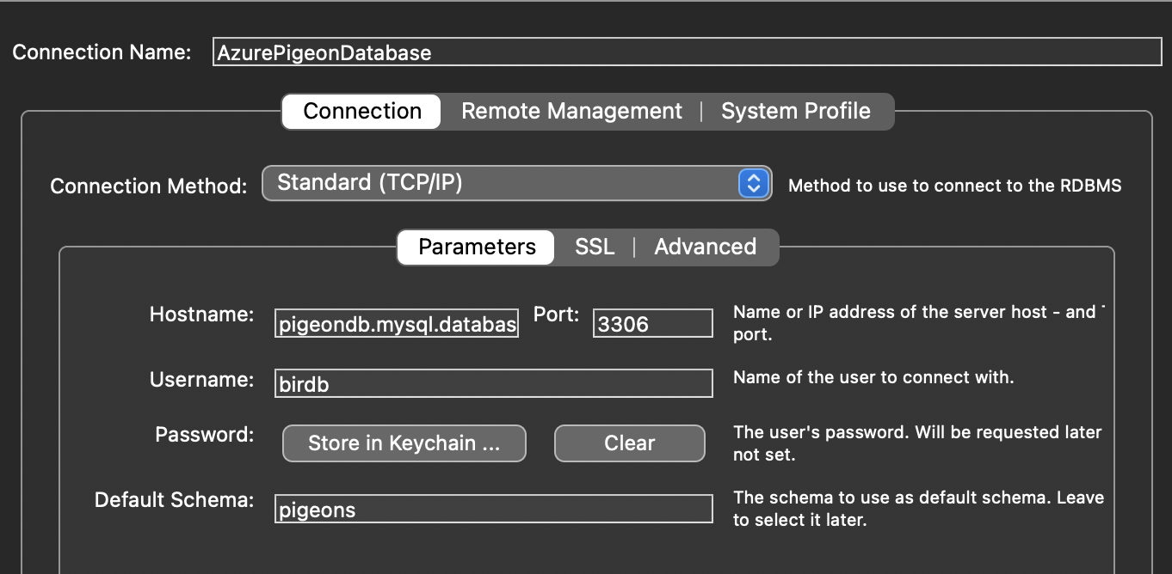
Task: Clear the stored password
Action: [630, 443]
